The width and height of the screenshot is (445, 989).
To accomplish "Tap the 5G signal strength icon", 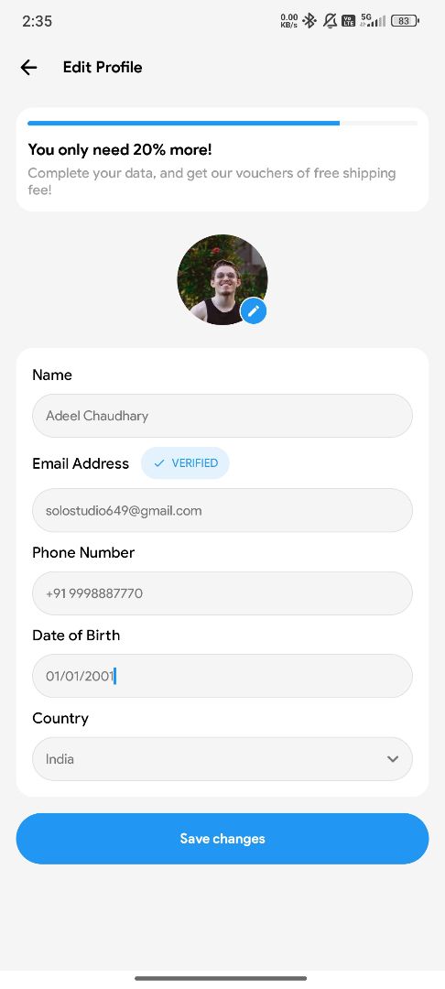I will click(x=373, y=21).
